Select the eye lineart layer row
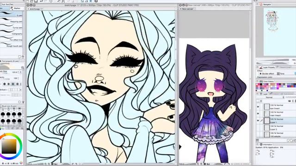Image resolution: width=296 pixels, height=166 pixels. tap(276, 107)
